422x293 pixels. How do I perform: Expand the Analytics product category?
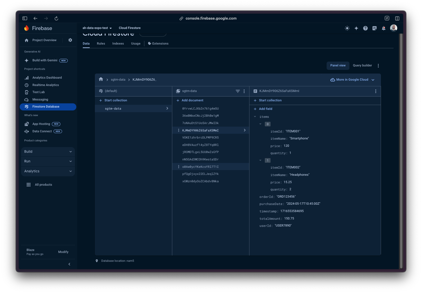point(48,171)
